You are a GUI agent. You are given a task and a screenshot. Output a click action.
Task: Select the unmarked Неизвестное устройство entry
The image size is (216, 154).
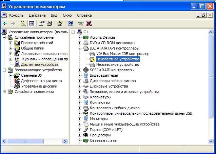tap(118, 64)
